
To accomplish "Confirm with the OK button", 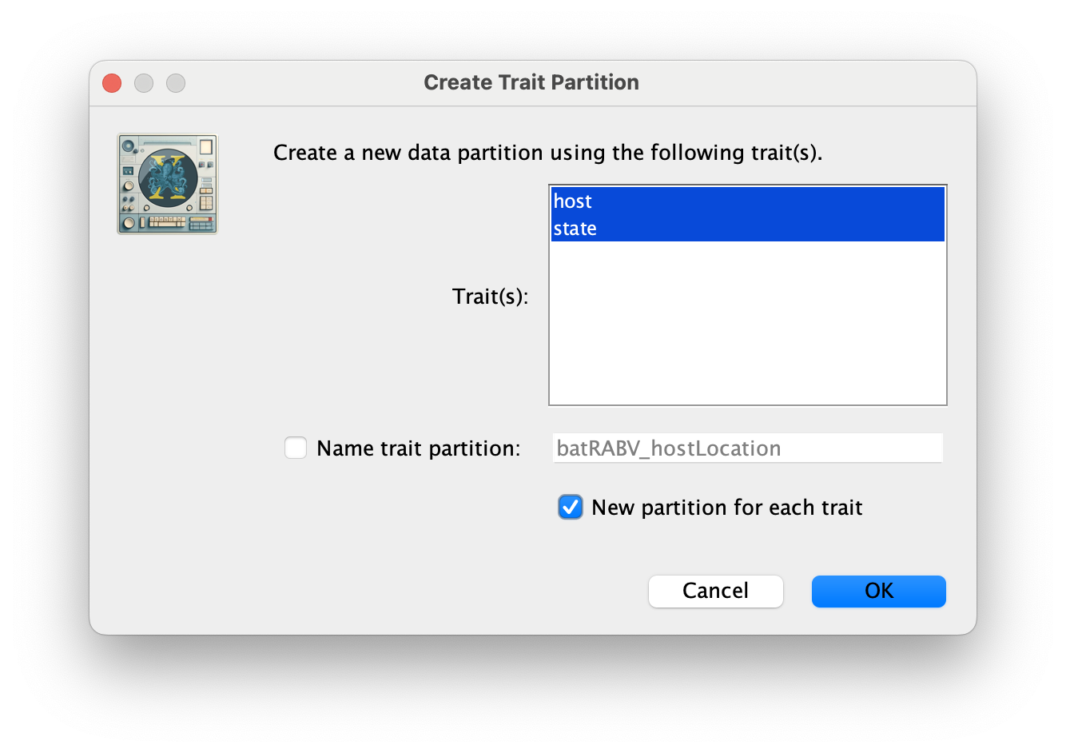I will click(879, 592).
